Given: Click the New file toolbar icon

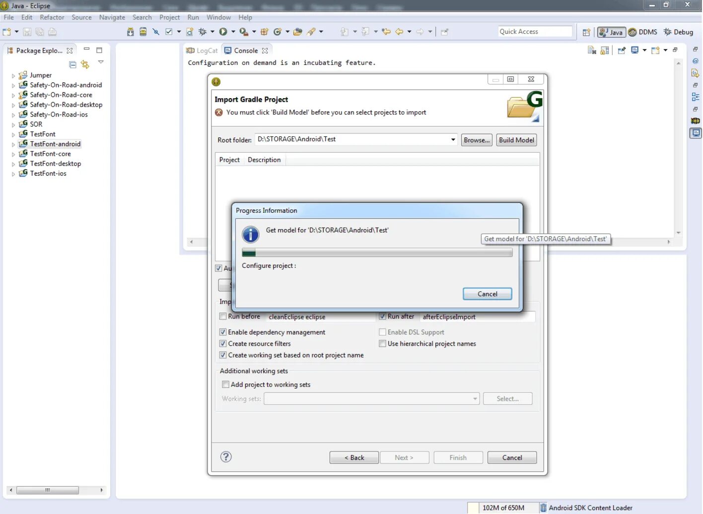Looking at the screenshot, I should [7, 32].
